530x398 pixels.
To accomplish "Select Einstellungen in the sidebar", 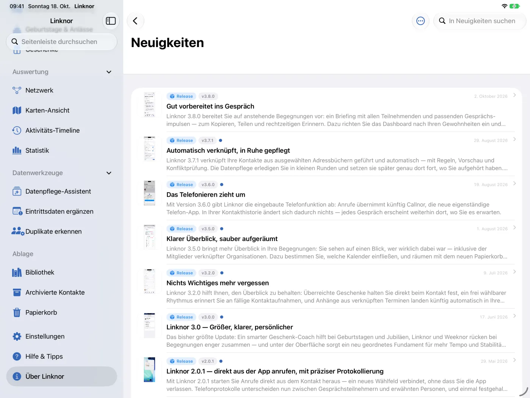I will click(x=62, y=337).
